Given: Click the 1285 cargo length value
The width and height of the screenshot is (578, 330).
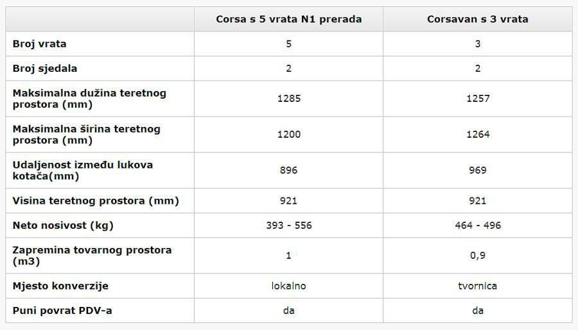Looking at the screenshot, I should click(x=288, y=99).
